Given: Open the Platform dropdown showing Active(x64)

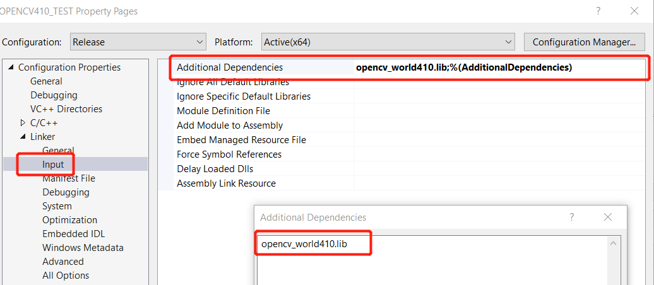Looking at the screenshot, I should click(x=388, y=42).
